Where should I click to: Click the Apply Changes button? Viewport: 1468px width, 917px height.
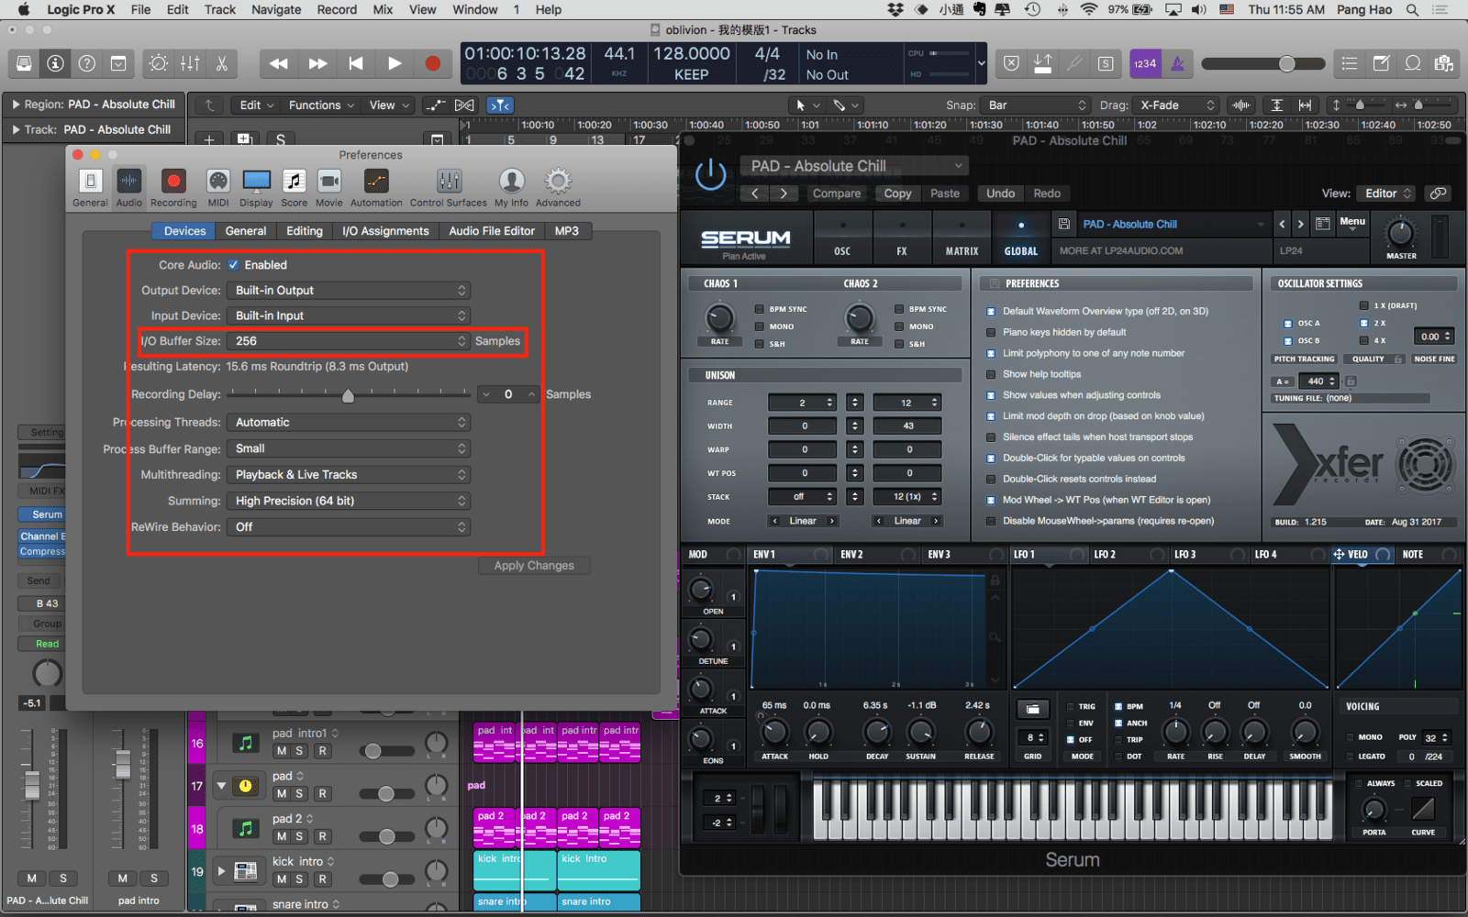coord(534,566)
